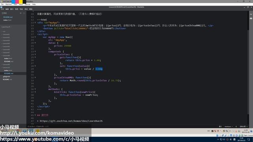
Task: Collapse code fold at line 13
Action: [35, 22]
